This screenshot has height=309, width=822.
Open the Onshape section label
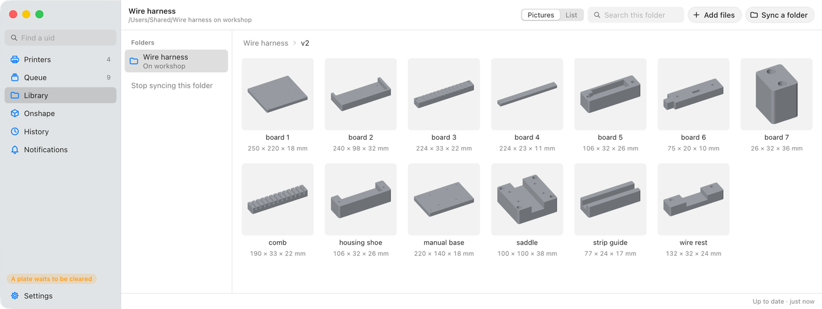tap(39, 113)
